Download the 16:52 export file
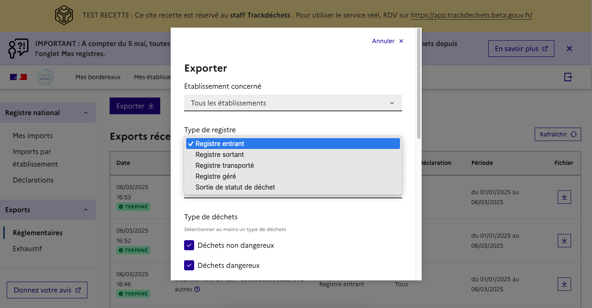This screenshot has height=308, width=592. [564, 241]
